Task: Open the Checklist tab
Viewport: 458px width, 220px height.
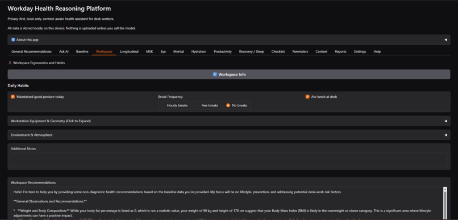Action: pyautogui.click(x=278, y=51)
